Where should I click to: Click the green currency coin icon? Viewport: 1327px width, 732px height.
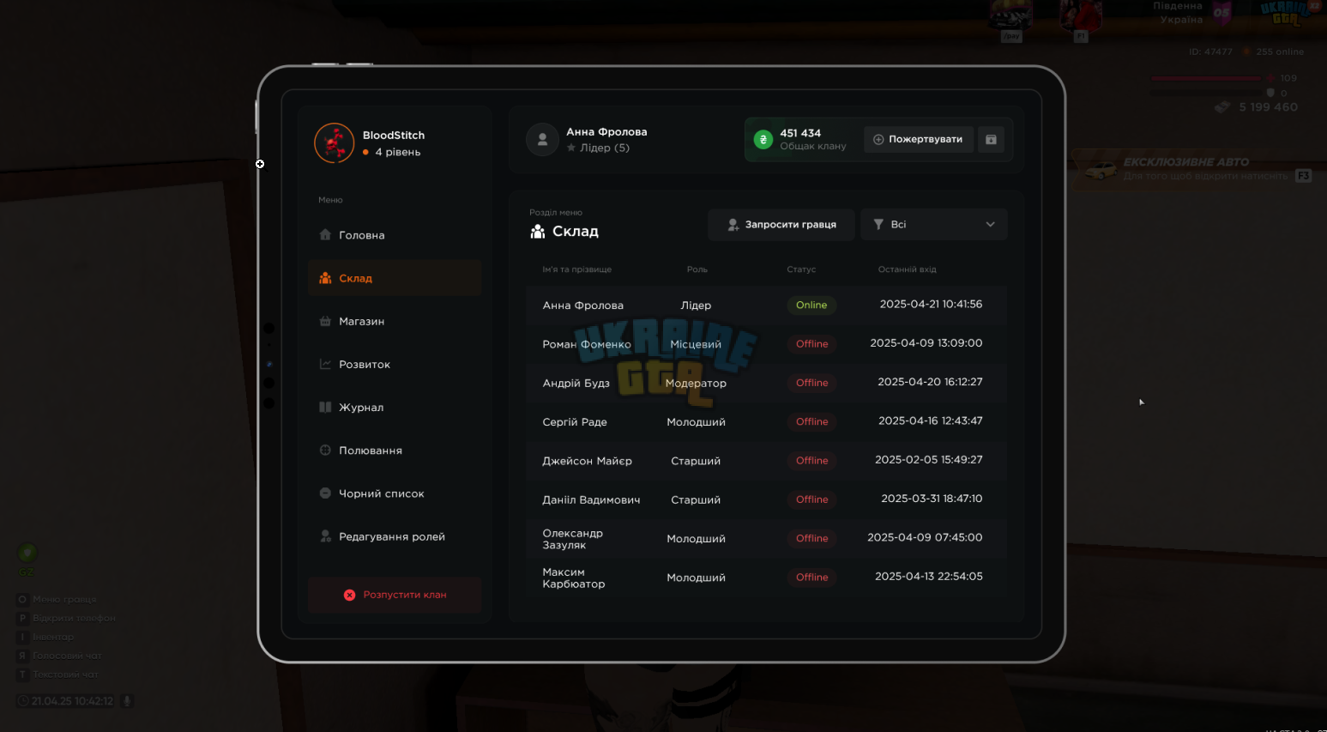point(763,139)
